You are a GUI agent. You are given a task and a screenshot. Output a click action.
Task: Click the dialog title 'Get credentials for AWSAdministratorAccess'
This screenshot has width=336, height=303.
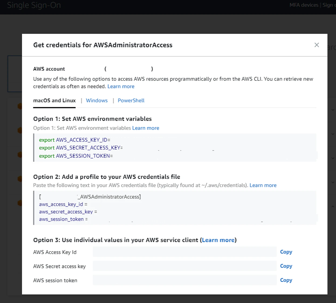pos(103,45)
